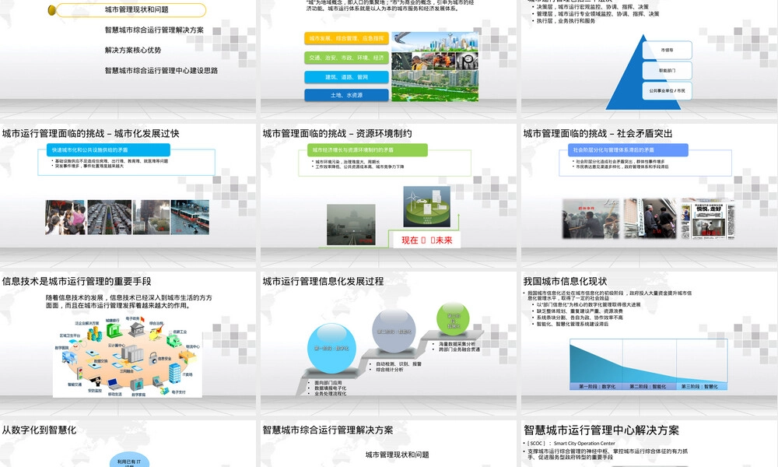This screenshot has height=467, width=778.
Task: Select 城市管理现状和问题 on the bottom middle slide
Action: pyautogui.click(x=397, y=455)
